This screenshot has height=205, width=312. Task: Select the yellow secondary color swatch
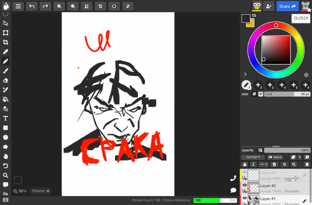(x=251, y=24)
